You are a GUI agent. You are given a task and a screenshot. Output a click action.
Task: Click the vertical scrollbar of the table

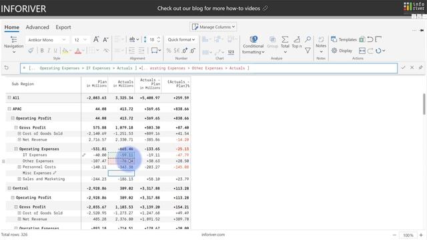(424, 104)
